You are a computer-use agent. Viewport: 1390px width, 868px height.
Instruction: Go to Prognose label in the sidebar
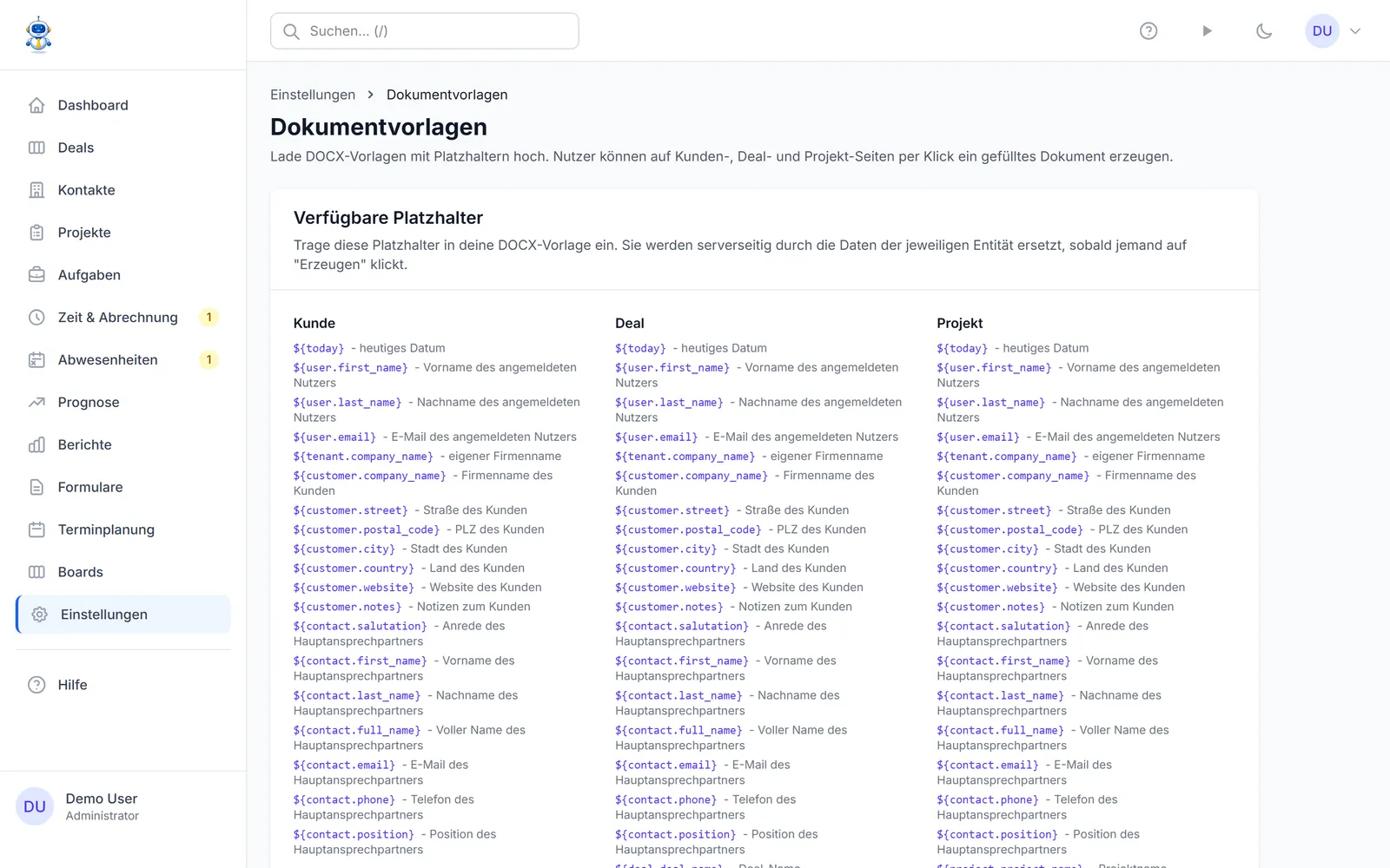tap(89, 403)
